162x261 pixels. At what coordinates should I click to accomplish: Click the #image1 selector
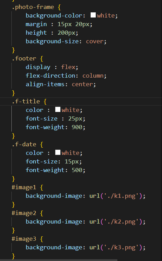24,187
